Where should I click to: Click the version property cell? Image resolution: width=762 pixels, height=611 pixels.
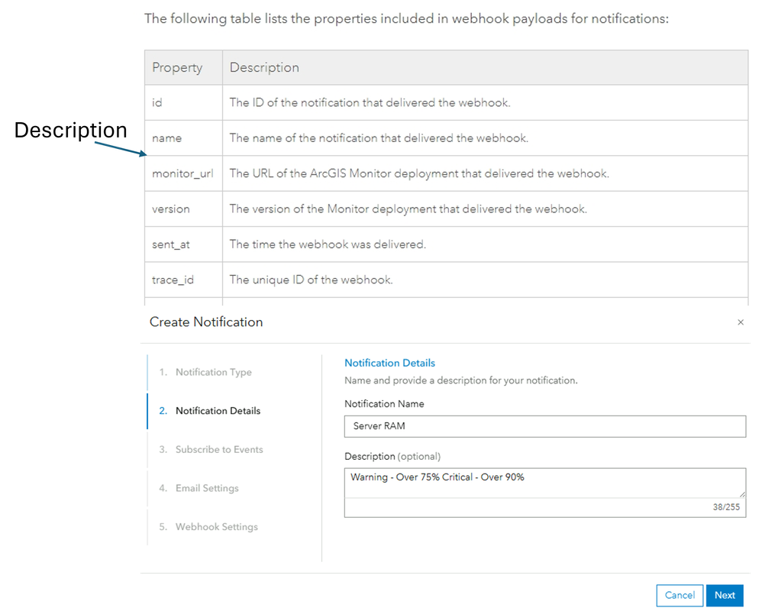(171, 209)
